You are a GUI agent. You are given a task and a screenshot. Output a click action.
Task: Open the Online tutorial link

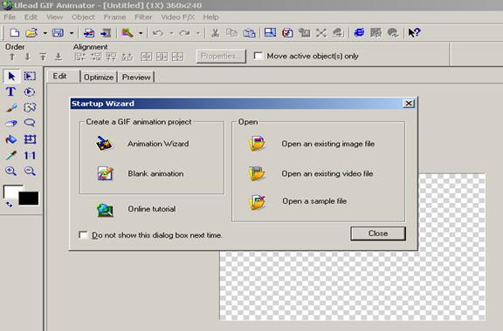pyautogui.click(x=152, y=209)
